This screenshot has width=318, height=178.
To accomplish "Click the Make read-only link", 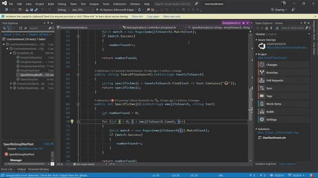I will coord(171,16).
